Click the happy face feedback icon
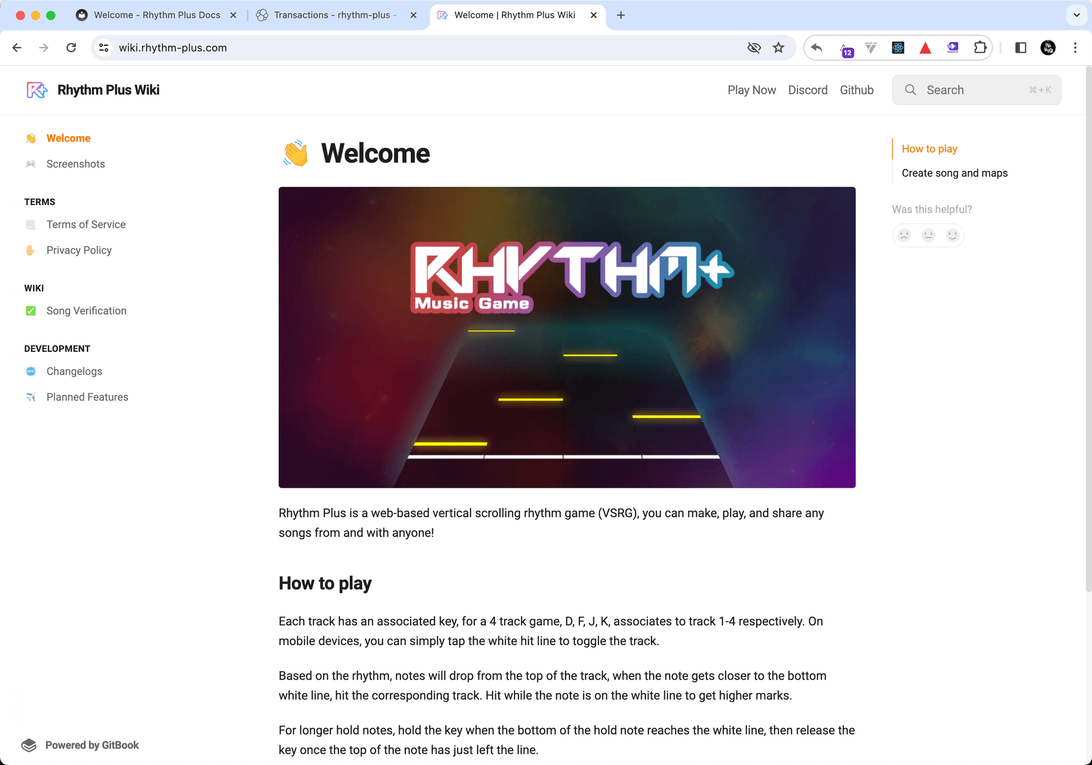This screenshot has width=1092, height=765. click(952, 235)
